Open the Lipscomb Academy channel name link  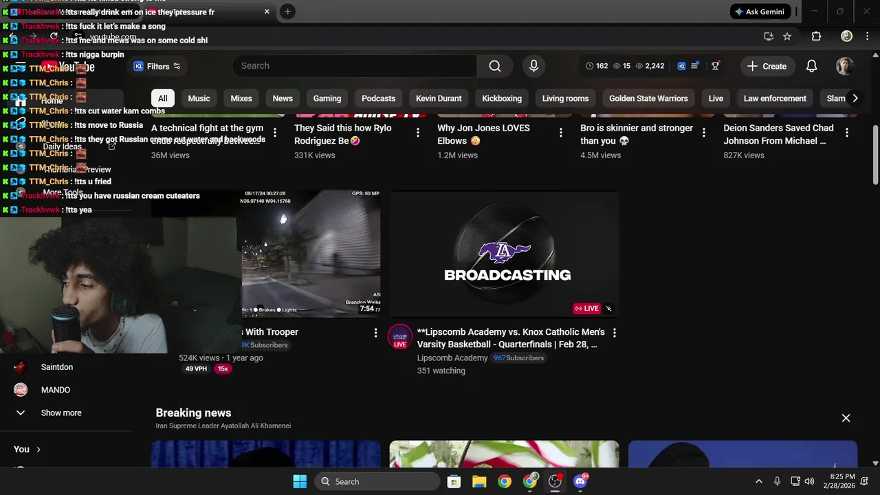[x=452, y=358]
